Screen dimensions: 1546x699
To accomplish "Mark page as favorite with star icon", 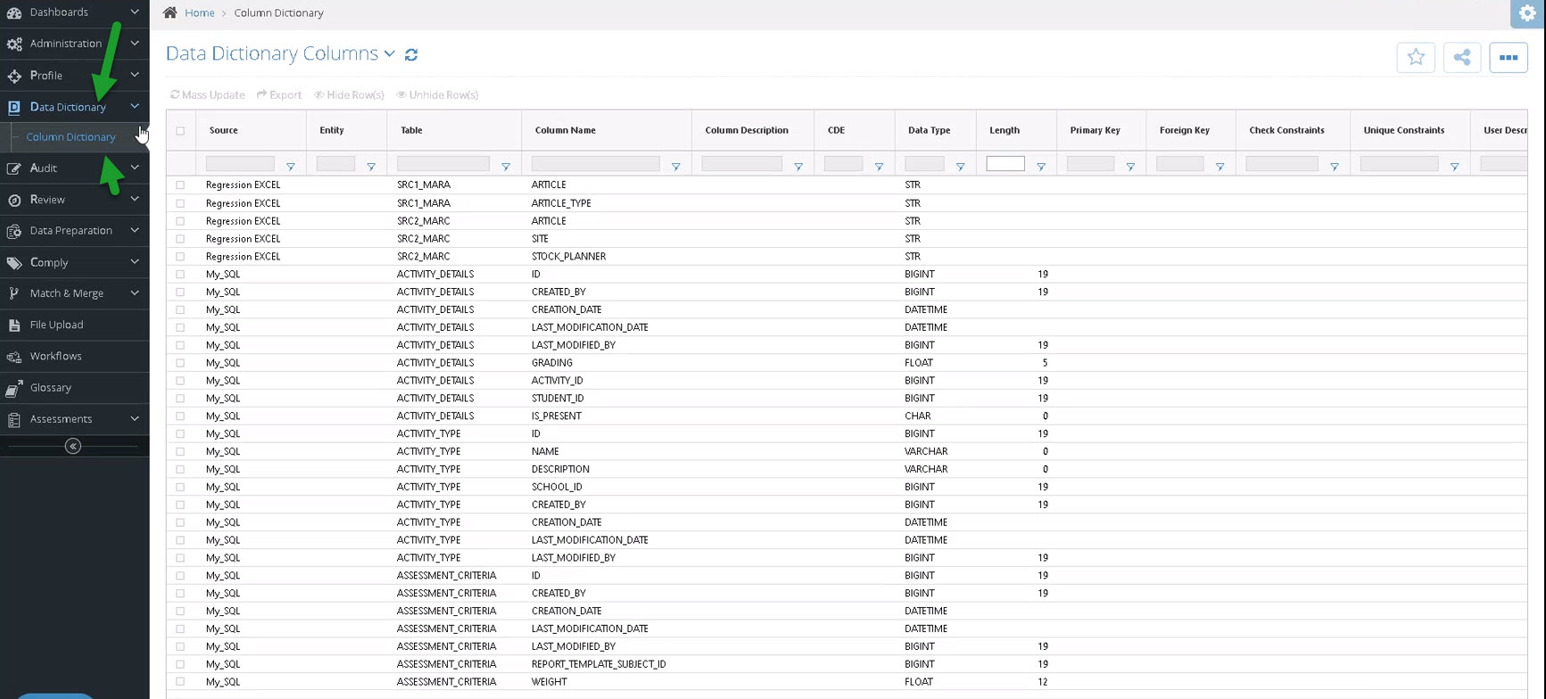I will point(1416,57).
